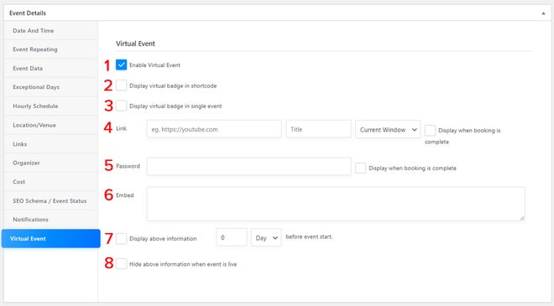Open the Current Window dropdown

tap(388, 130)
